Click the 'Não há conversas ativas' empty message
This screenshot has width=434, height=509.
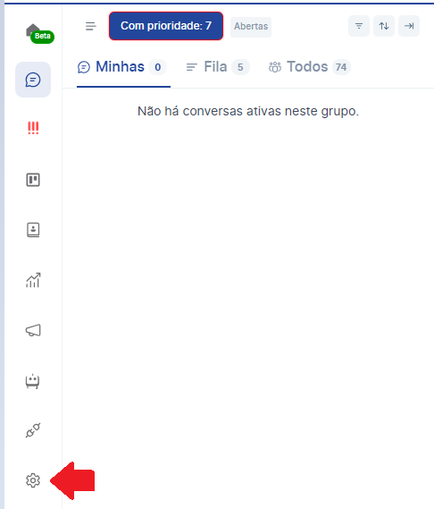[x=248, y=111]
